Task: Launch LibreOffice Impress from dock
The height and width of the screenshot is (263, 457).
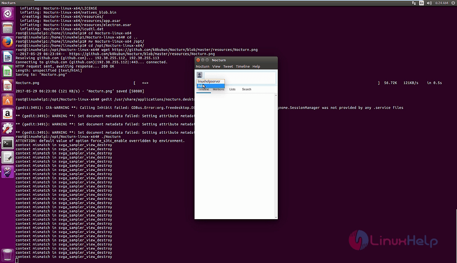Action: point(7,86)
